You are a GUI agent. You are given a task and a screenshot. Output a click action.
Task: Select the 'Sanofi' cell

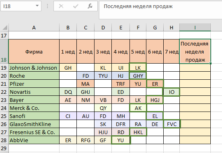point(34,116)
